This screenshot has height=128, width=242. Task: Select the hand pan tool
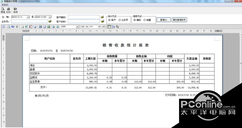109,27
